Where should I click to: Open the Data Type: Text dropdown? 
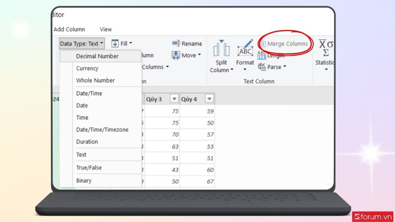click(x=82, y=43)
